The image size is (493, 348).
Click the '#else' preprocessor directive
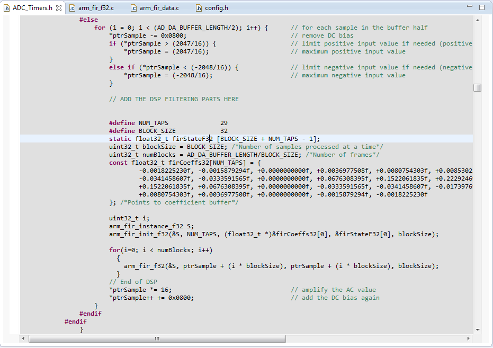(x=88, y=20)
